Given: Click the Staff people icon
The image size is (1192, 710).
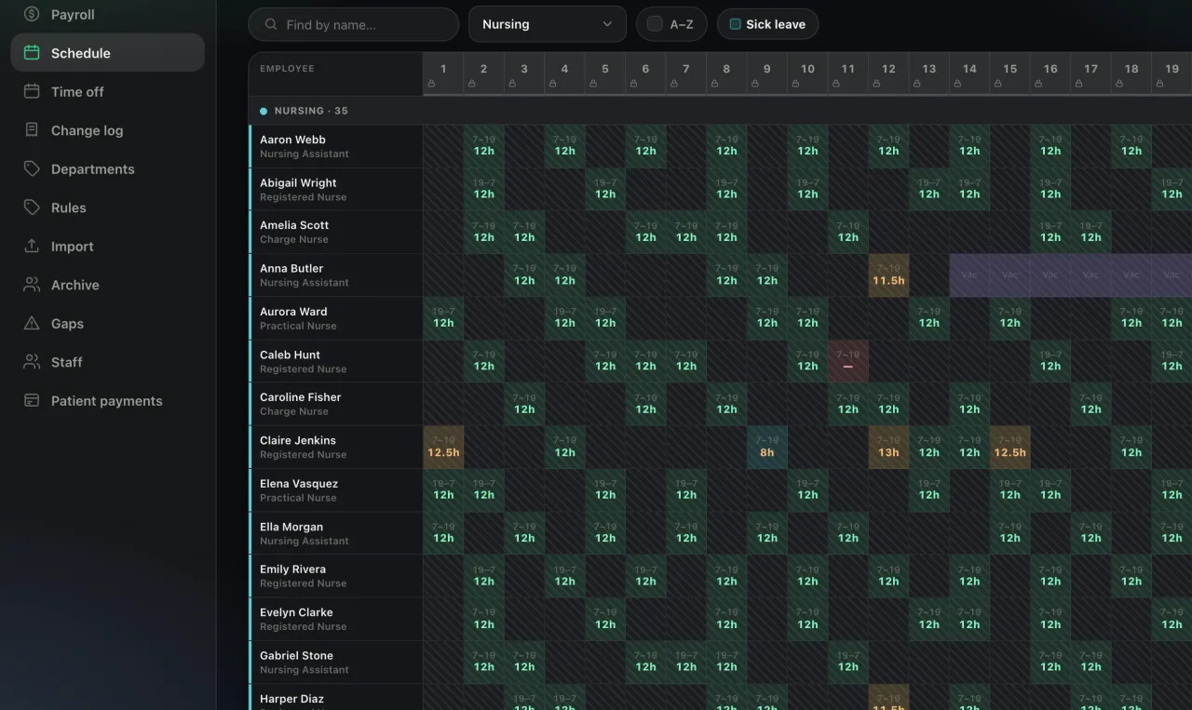Looking at the screenshot, I should pos(32,362).
